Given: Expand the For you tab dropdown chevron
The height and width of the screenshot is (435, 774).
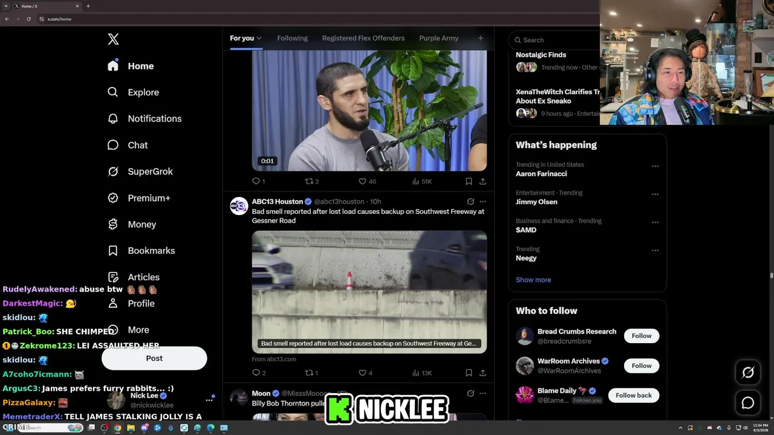Looking at the screenshot, I should click(x=259, y=38).
